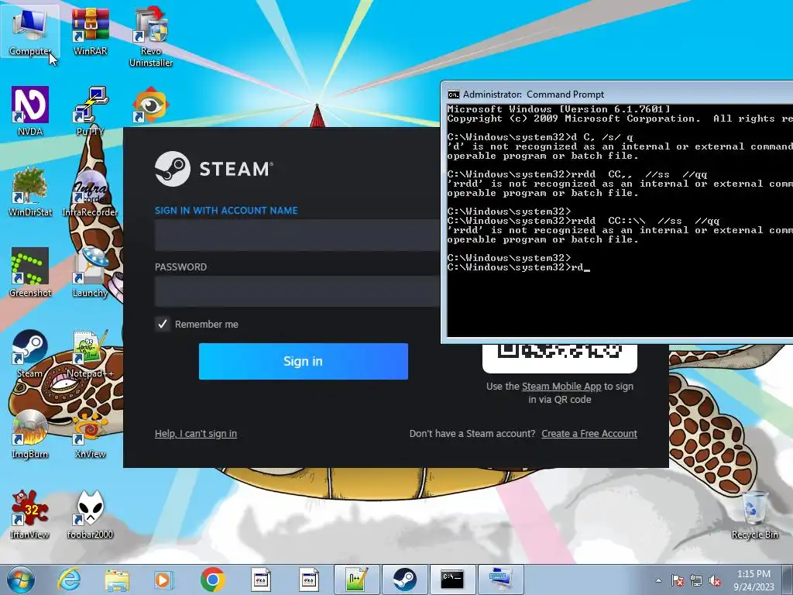Select the orange eye icon desktop shortcut
The width and height of the screenshot is (793, 595).
tap(150, 105)
